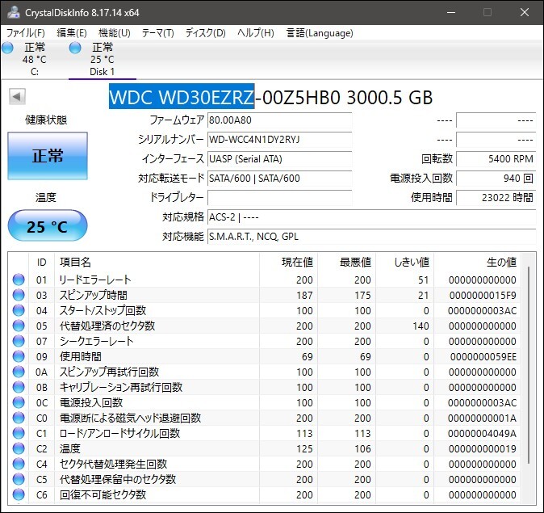Click status icon of attribute C6 回復不可能セクタ数
The height and width of the screenshot is (513, 544).
(19, 494)
